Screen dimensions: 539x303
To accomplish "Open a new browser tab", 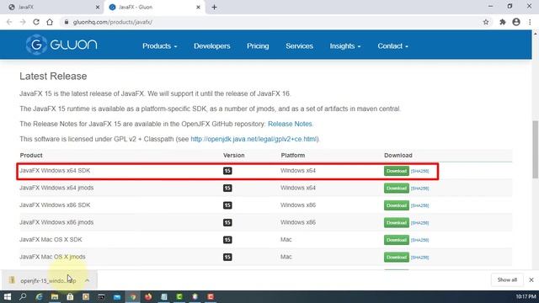I will [x=214, y=8].
